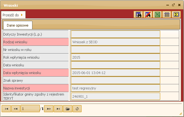Open record with the folder icon
The width and height of the screenshot is (184, 117).
(x=67, y=109)
